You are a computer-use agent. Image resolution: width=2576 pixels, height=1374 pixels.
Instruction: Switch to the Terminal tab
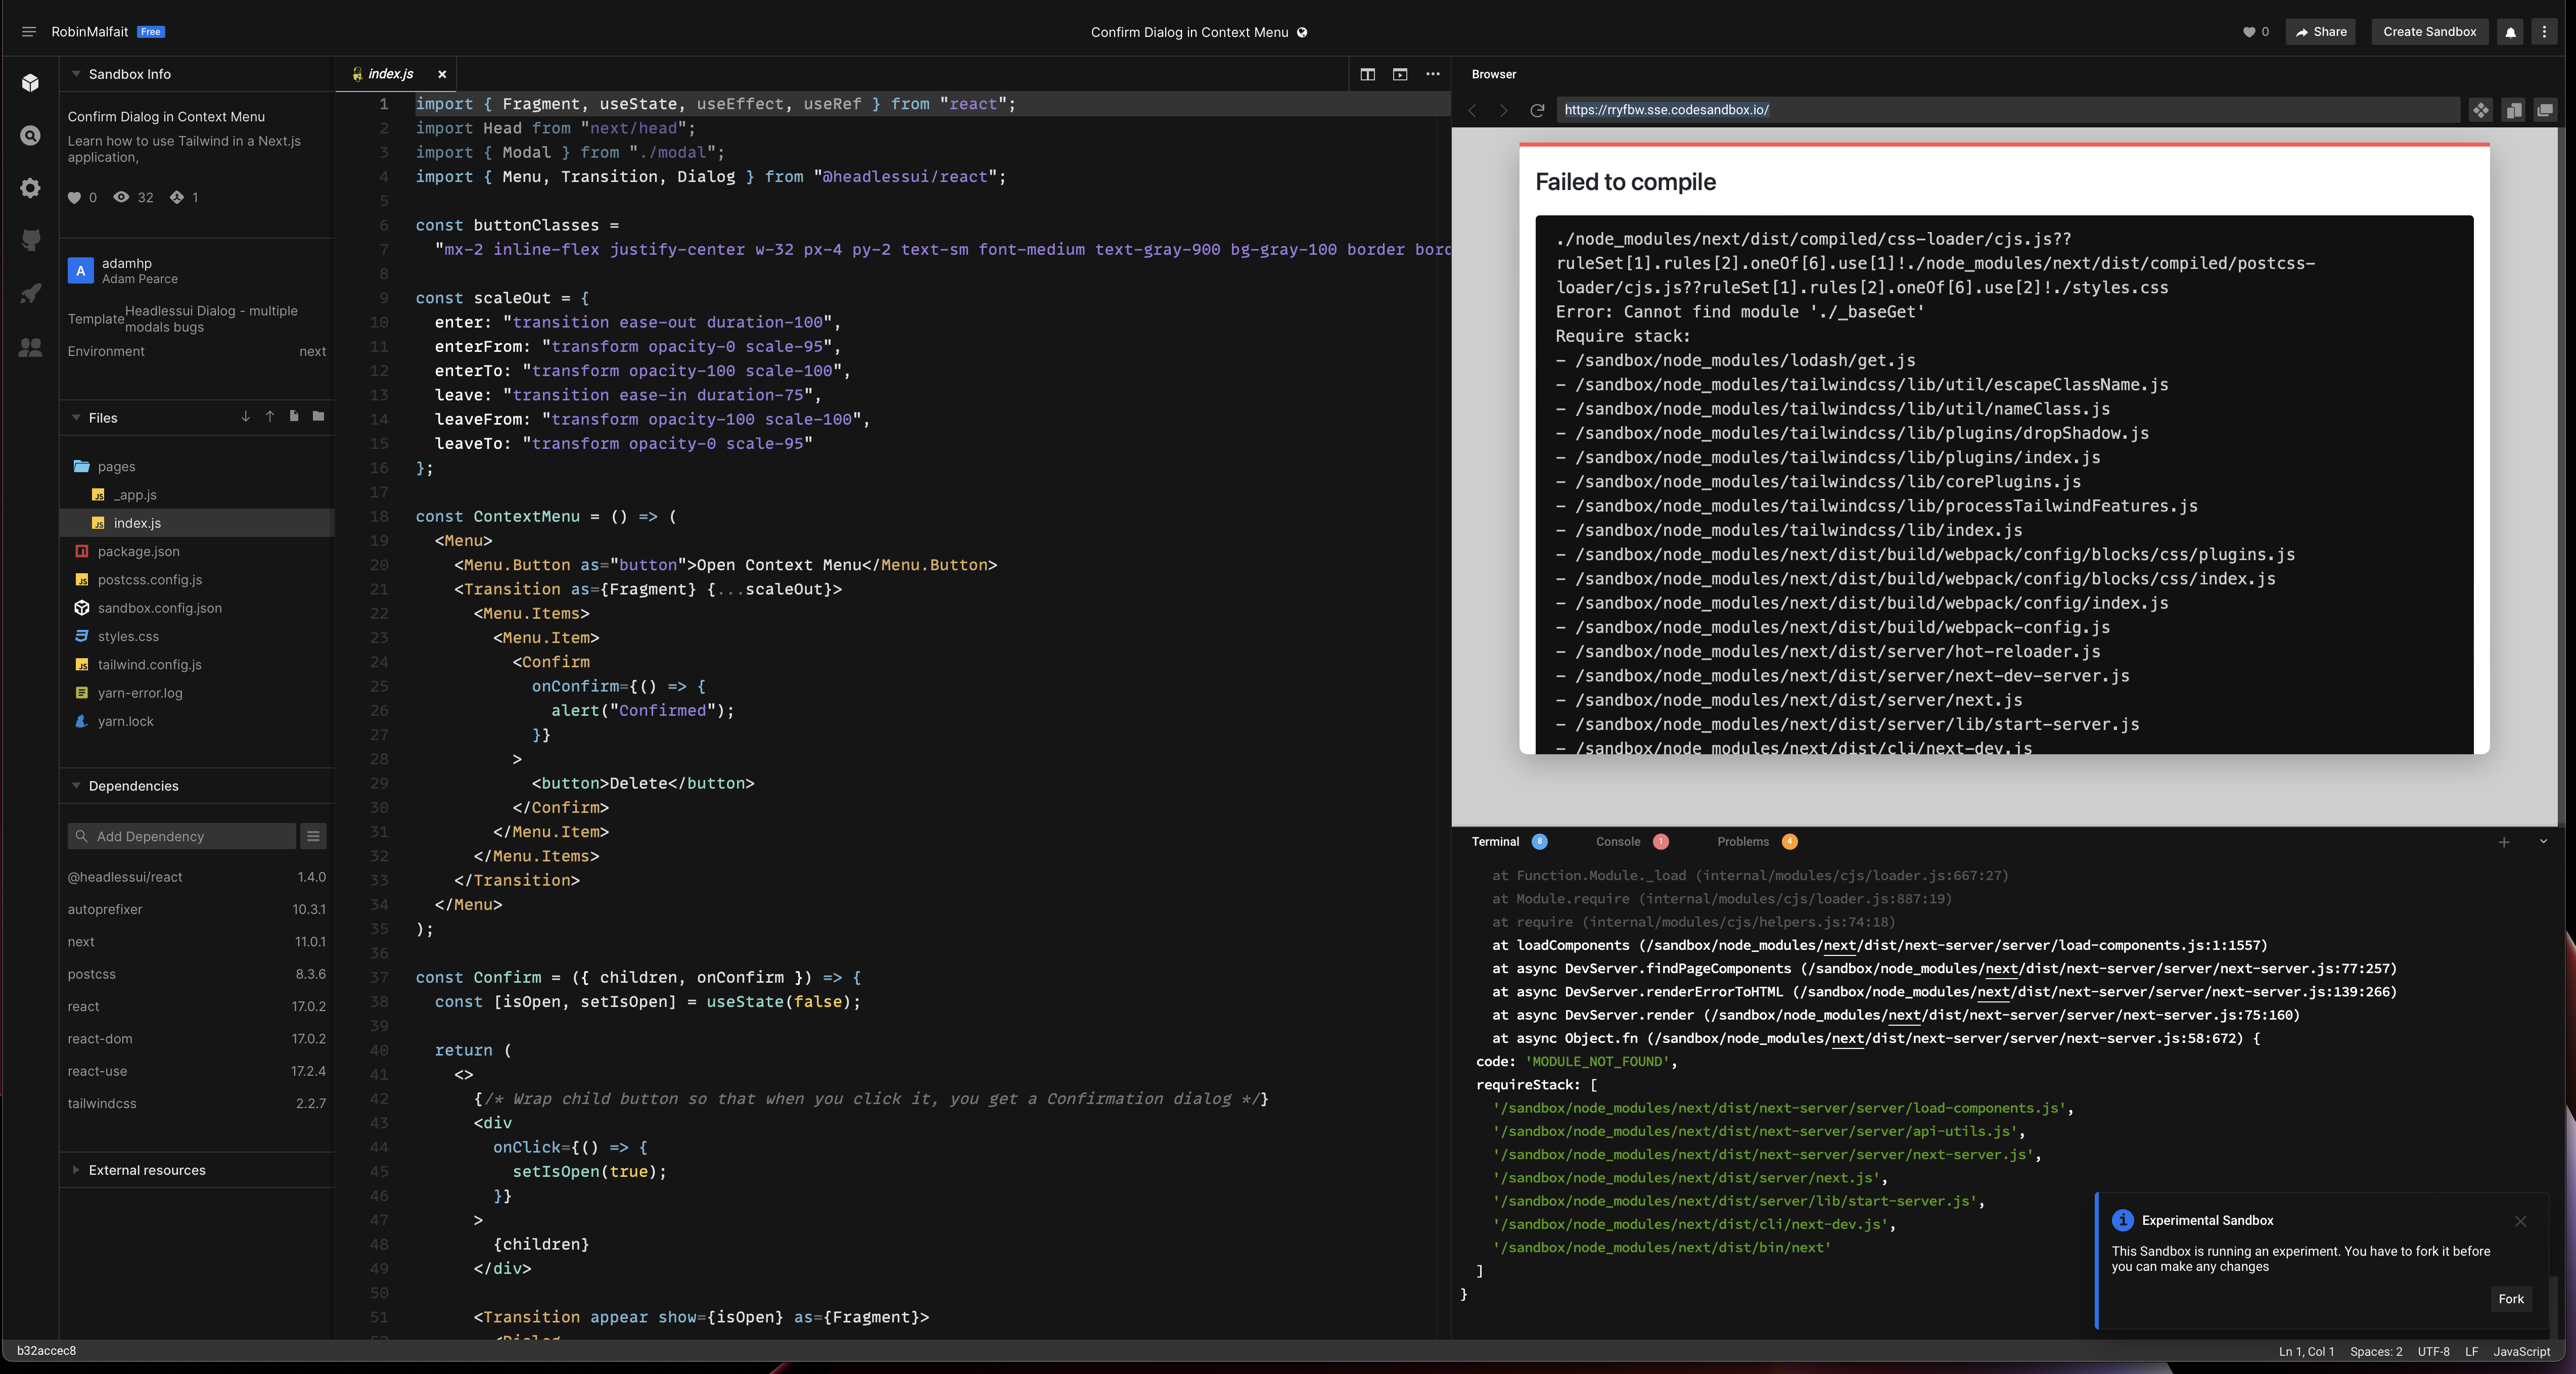pyautogui.click(x=1495, y=842)
